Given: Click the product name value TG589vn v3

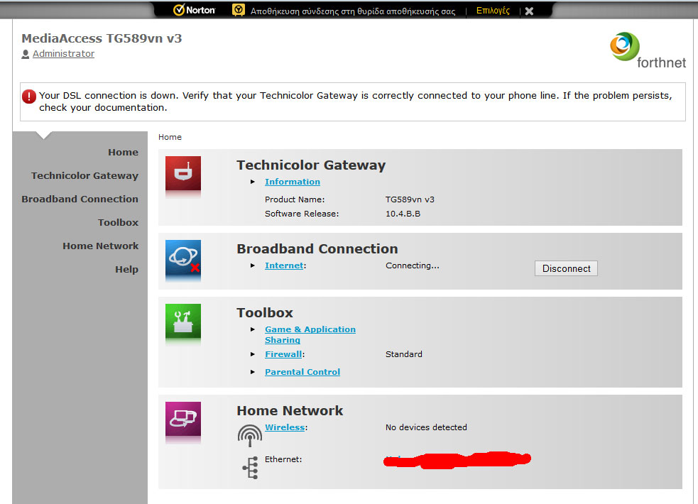Looking at the screenshot, I should pos(410,199).
